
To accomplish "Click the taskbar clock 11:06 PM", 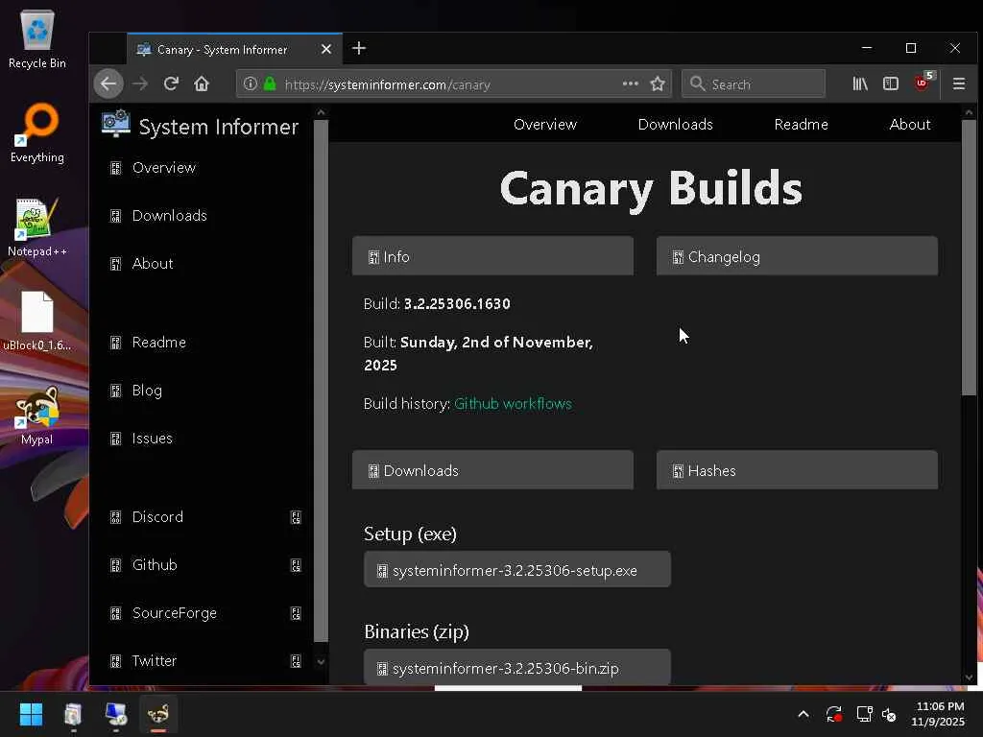I will (939, 714).
